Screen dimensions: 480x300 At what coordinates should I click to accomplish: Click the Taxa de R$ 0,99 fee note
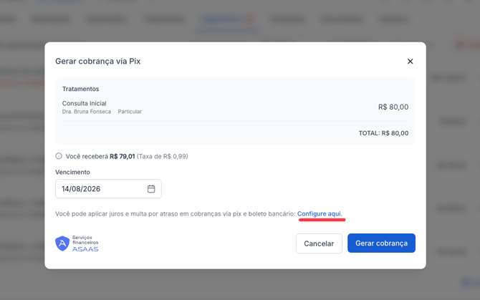click(x=162, y=156)
